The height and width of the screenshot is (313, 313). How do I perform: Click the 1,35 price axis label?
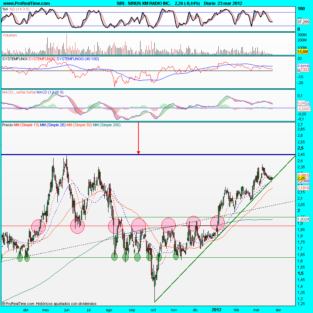click(301, 292)
